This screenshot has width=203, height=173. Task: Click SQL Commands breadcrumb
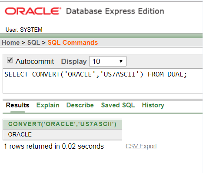click(73, 43)
